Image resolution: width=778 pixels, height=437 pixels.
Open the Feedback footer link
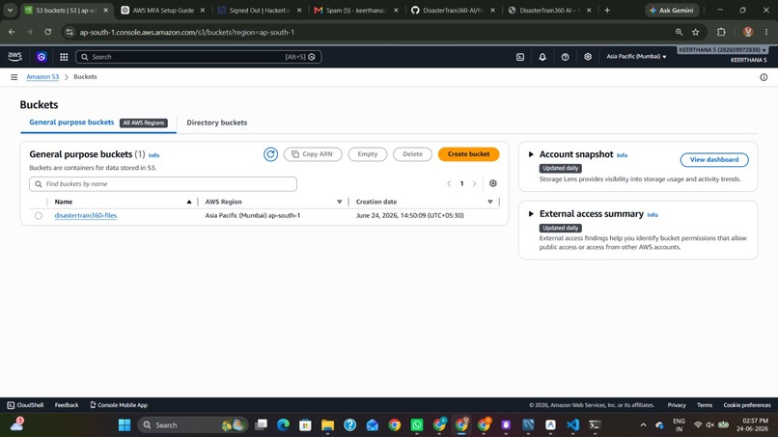point(67,405)
